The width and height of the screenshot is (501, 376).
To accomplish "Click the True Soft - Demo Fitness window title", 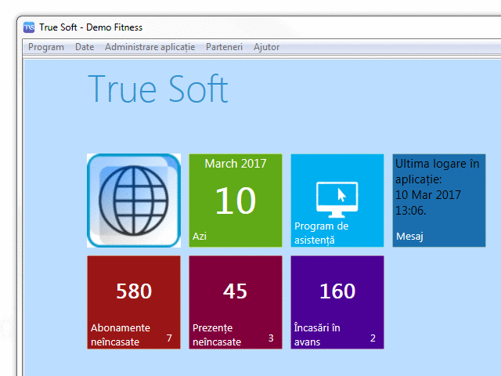I will [x=91, y=27].
